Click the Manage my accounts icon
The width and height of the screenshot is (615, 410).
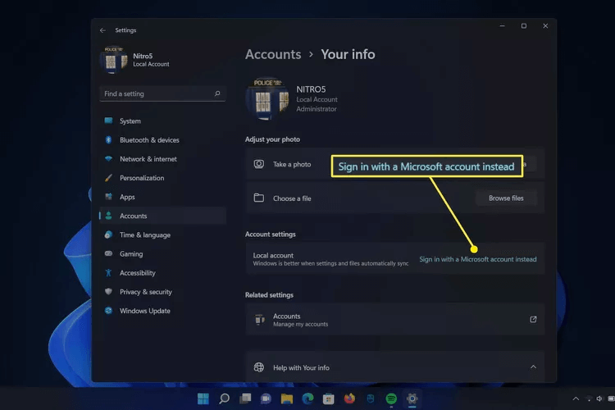(259, 319)
